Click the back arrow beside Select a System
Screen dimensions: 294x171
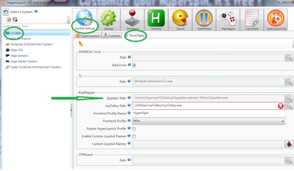[6, 12]
